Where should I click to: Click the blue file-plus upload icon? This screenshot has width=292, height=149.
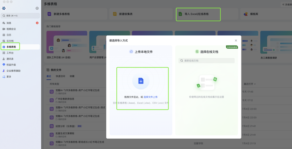(x=141, y=81)
